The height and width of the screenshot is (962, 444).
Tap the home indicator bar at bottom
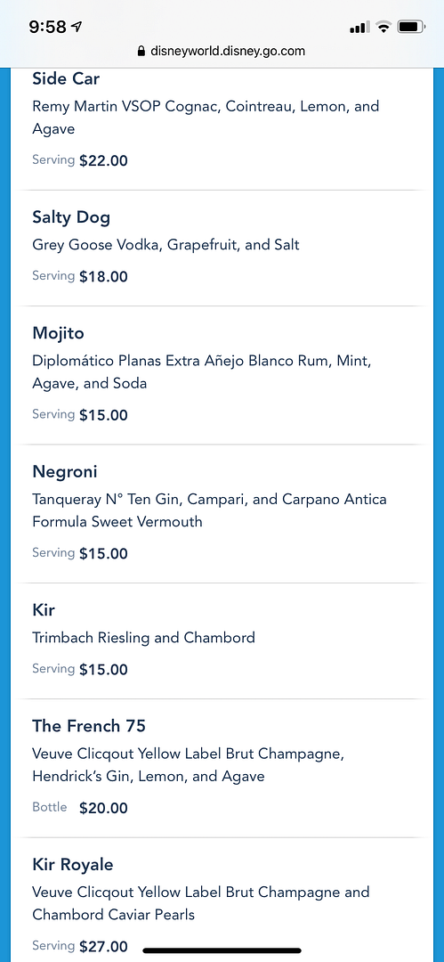(222, 950)
